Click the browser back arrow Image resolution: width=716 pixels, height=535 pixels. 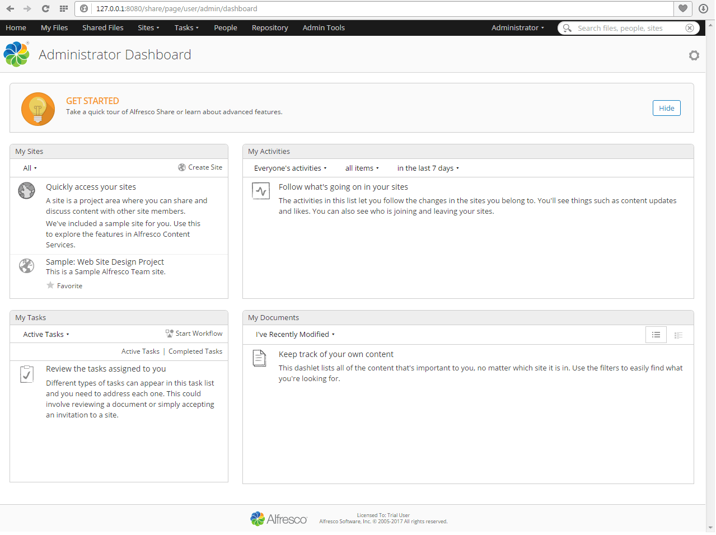(x=10, y=8)
